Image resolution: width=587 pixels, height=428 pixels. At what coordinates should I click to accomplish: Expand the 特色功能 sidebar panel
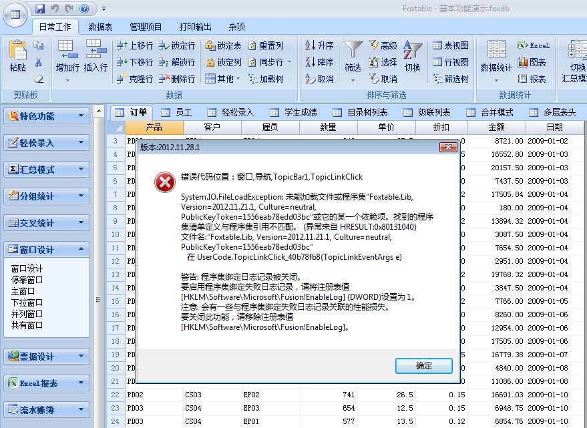tap(47, 116)
